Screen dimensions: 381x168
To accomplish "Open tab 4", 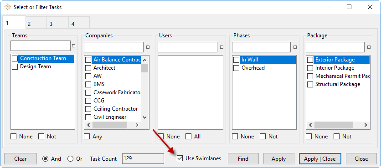I will pyautogui.click(x=79, y=24).
